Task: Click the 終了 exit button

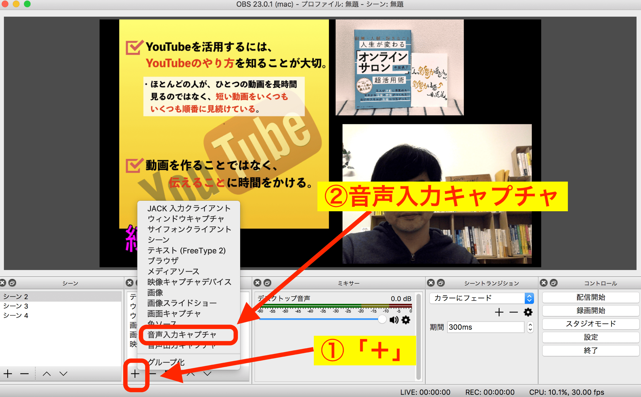Action: 591,351
